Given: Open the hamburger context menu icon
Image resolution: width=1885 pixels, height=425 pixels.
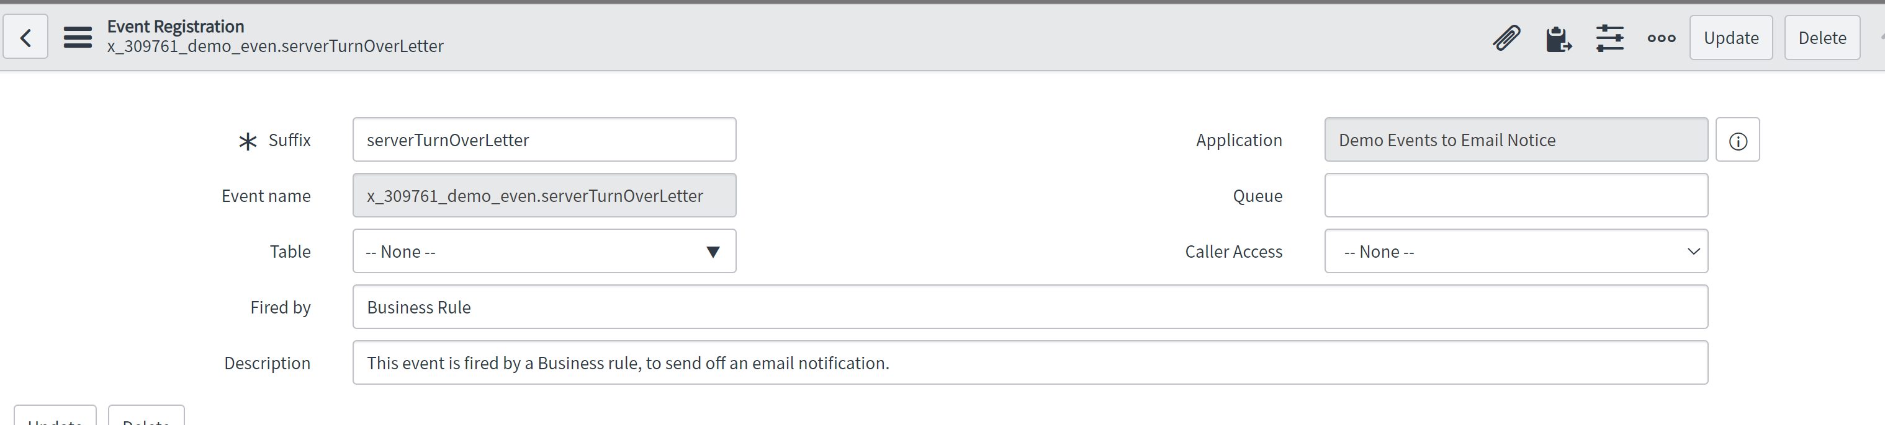Looking at the screenshot, I should point(78,37).
